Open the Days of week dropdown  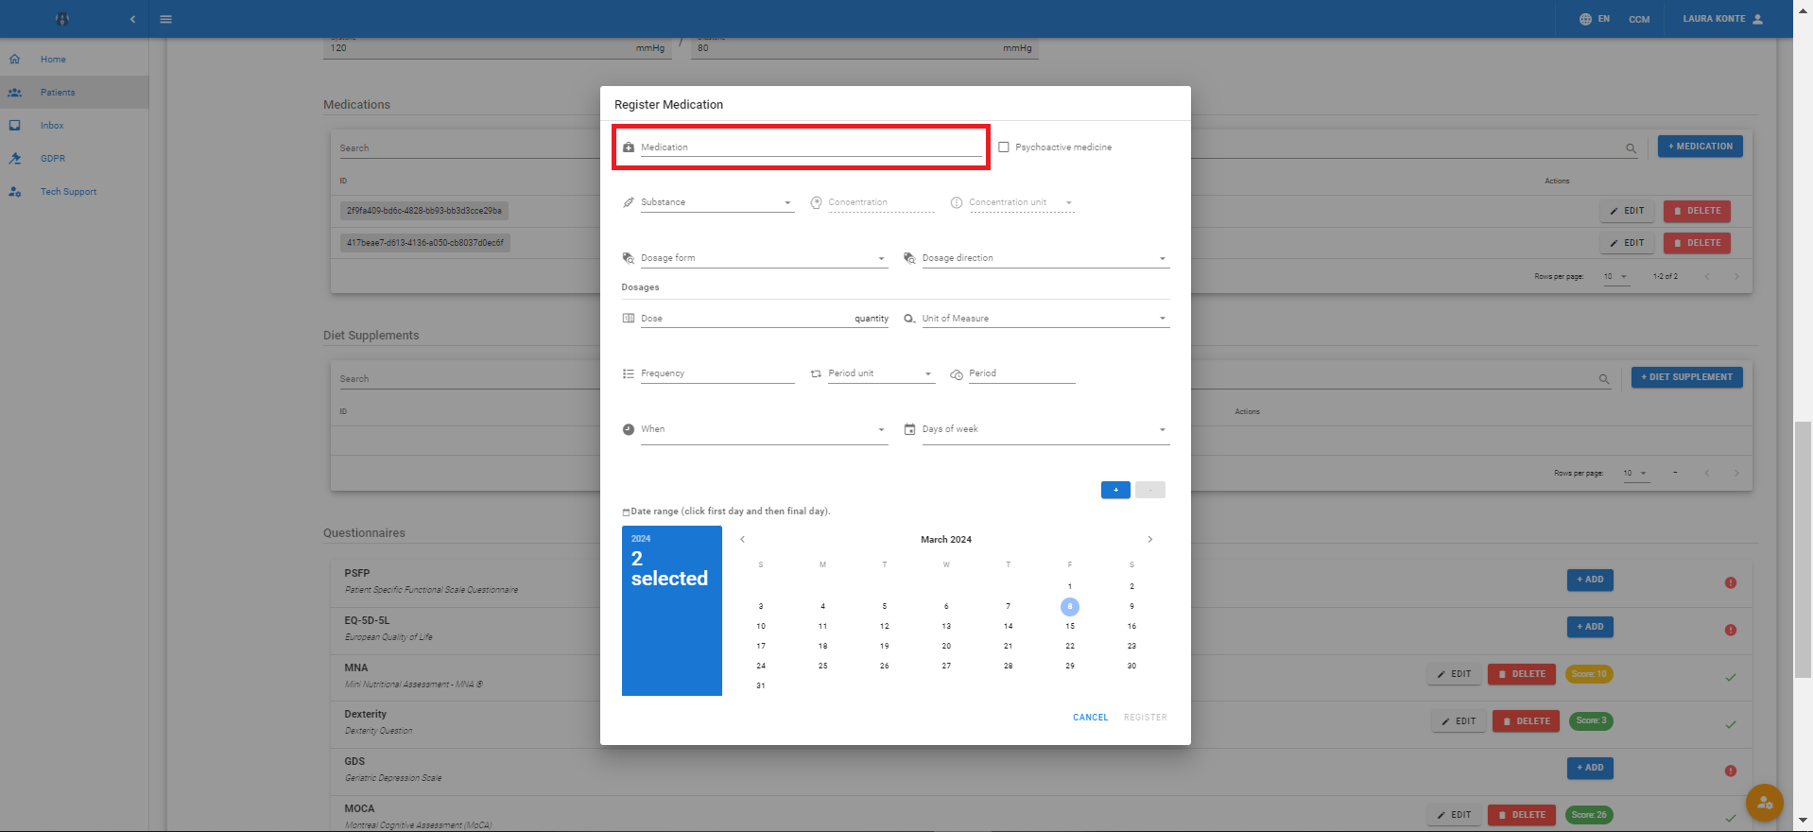[x=1045, y=429]
